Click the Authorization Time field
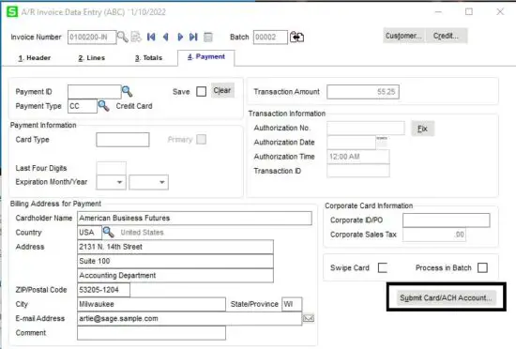This screenshot has height=349, width=516. tap(358, 157)
